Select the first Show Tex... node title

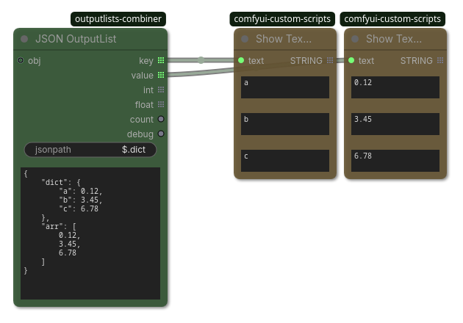click(x=284, y=39)
